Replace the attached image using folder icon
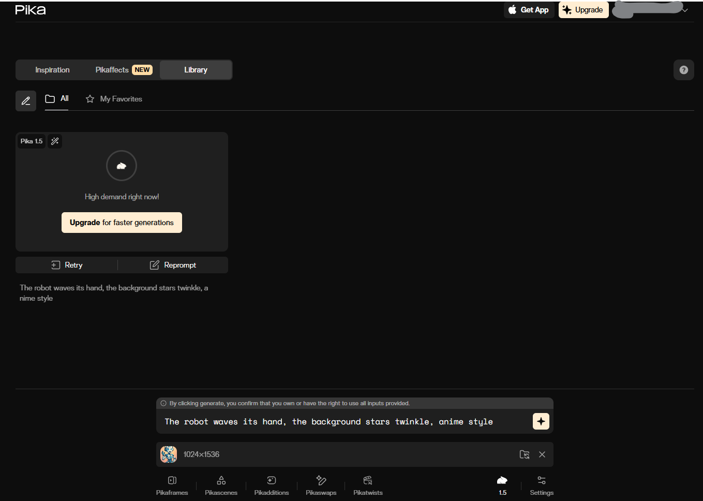 click(524, 454)
